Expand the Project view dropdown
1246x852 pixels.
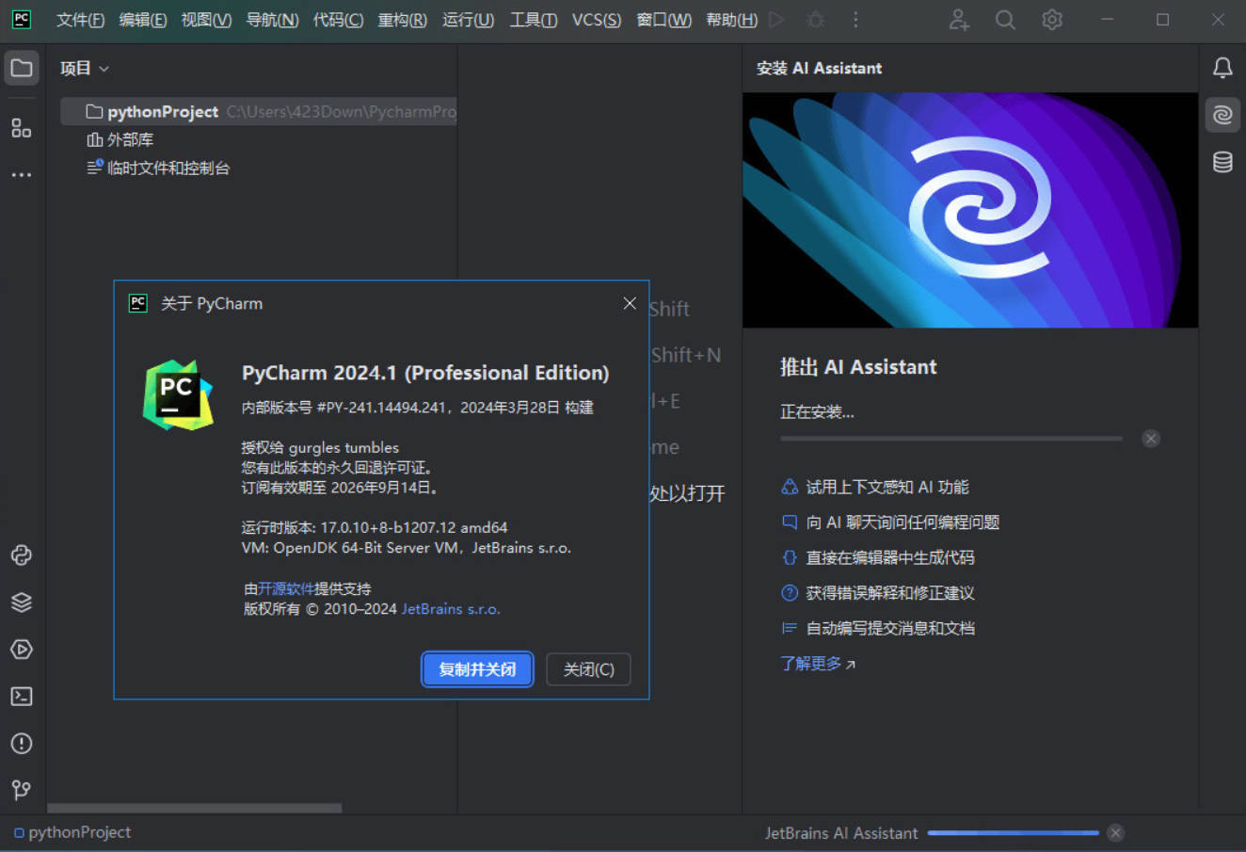[x=104, y=68]
